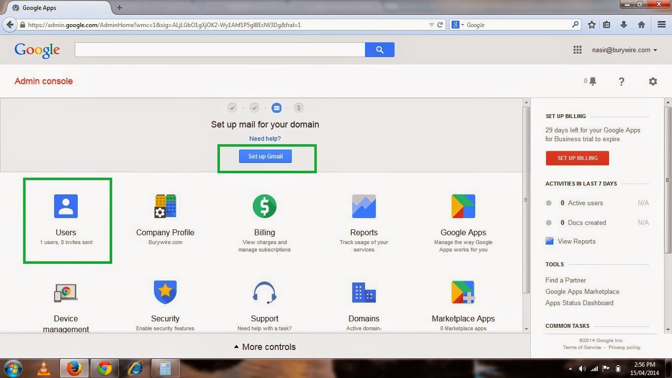Open Internet Explorer from the taskbar
This screenshot has height=378, width=672.
click(135, 368)
